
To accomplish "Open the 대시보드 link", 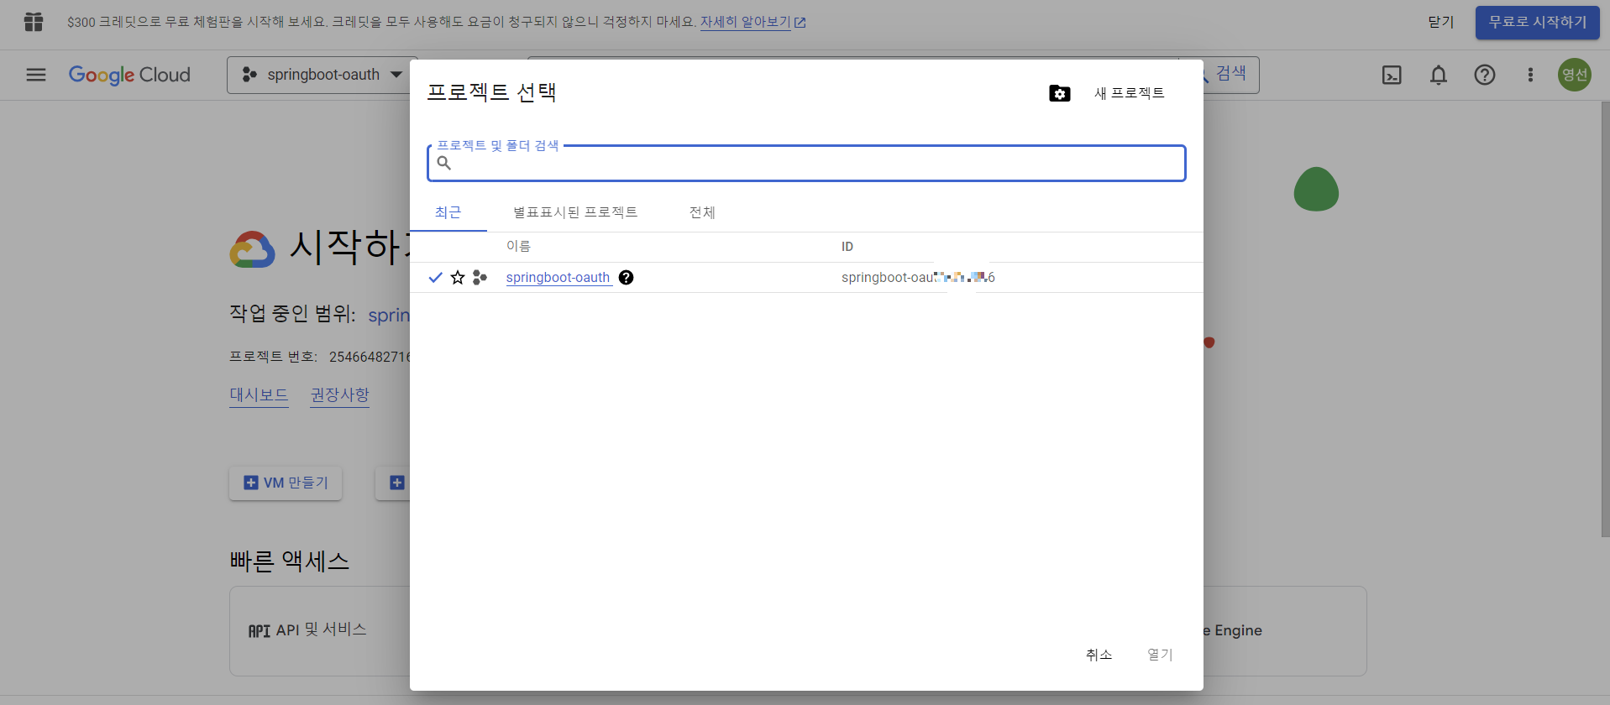I will pos(259,394).
